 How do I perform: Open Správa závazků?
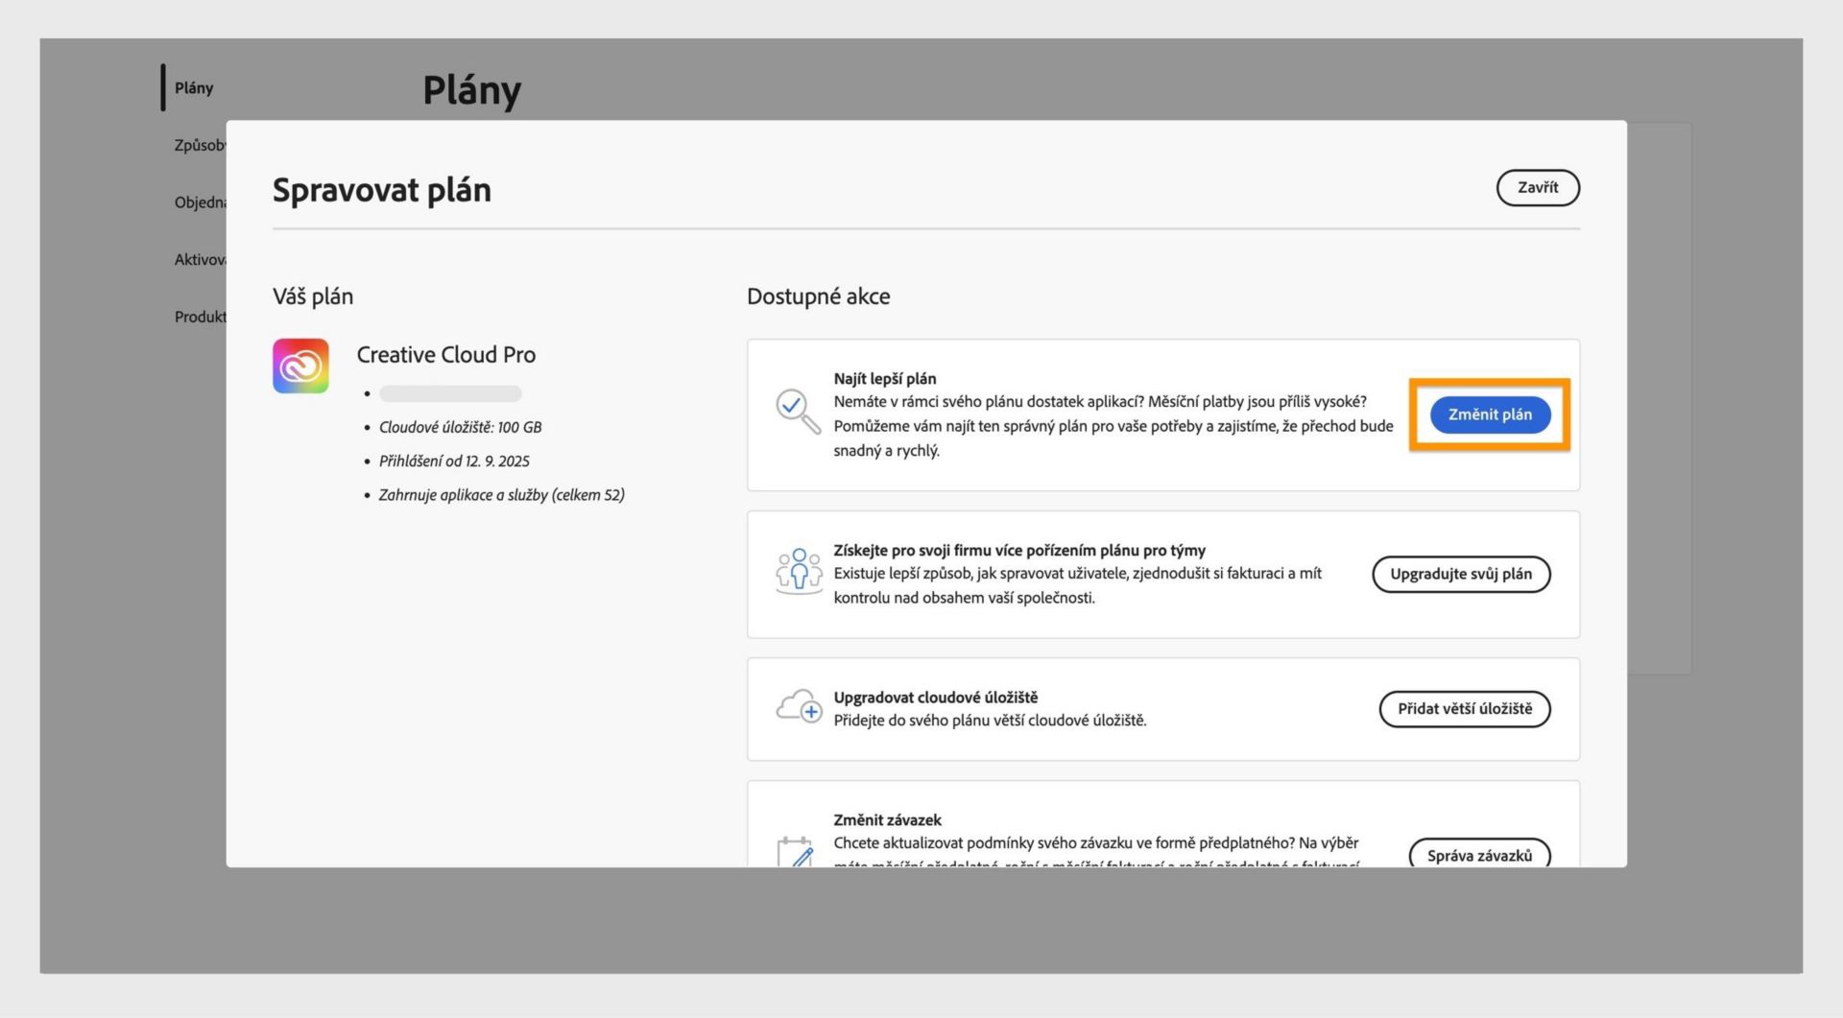pyautogui.click(x=1478, y=855)
